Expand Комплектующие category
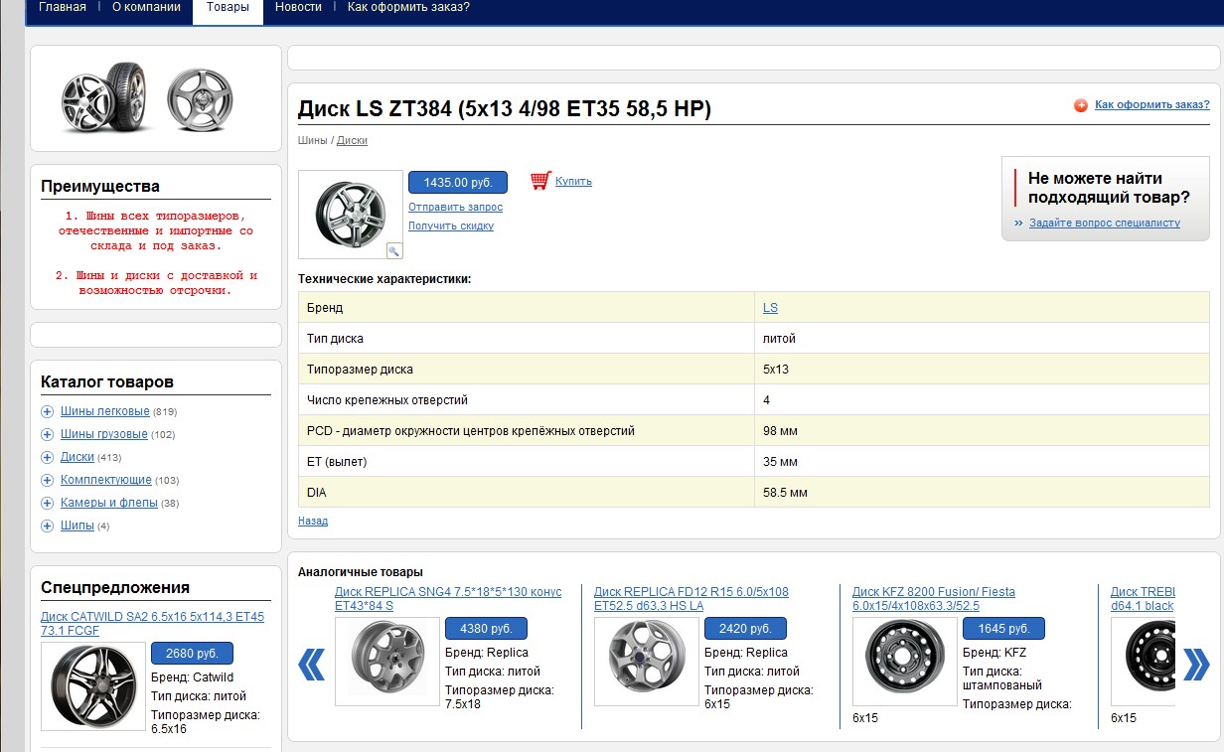 pos(47,480)
